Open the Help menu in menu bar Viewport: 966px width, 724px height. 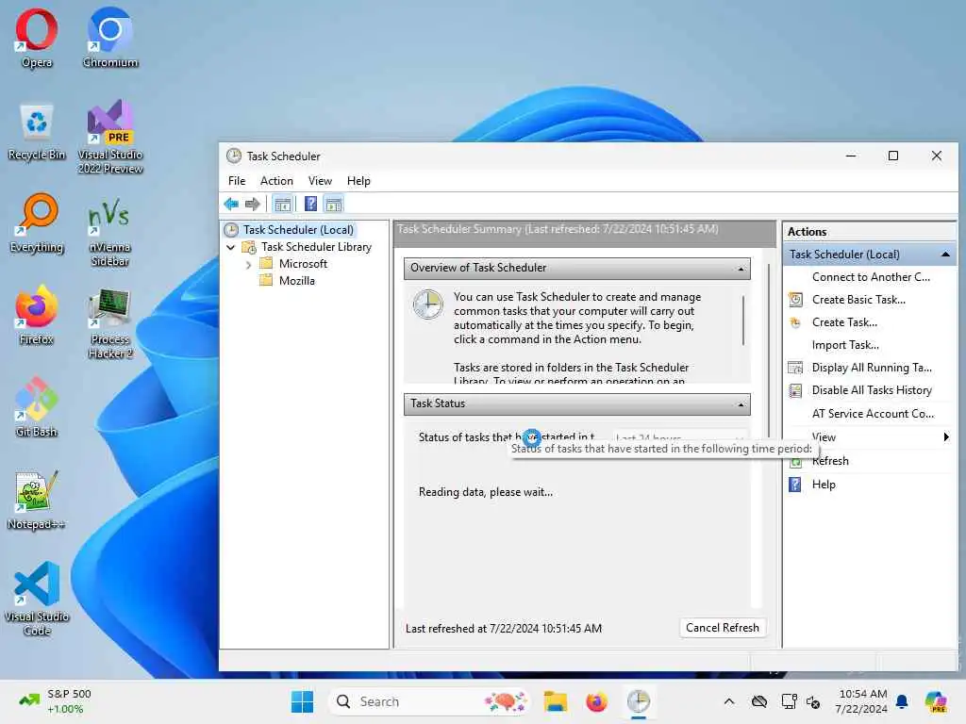click(358, 181)
